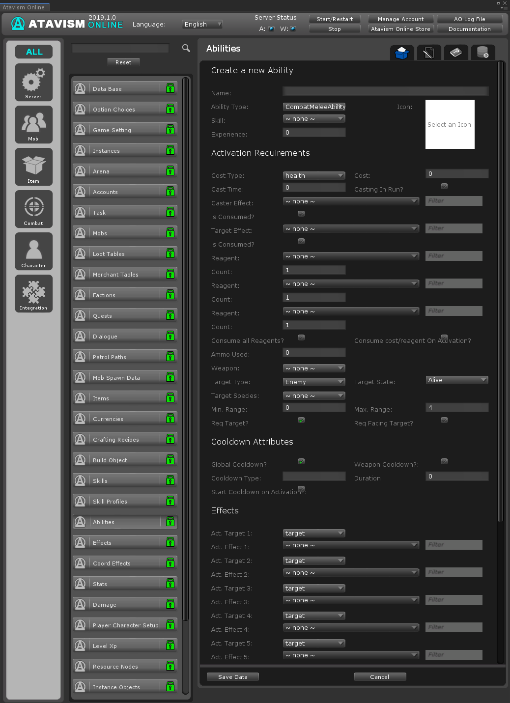This screenshot has width=510, height=703.
Task: Select the Mob category icon
Action: [33, 124]
